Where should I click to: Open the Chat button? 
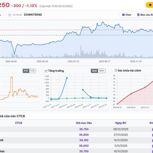126,15
